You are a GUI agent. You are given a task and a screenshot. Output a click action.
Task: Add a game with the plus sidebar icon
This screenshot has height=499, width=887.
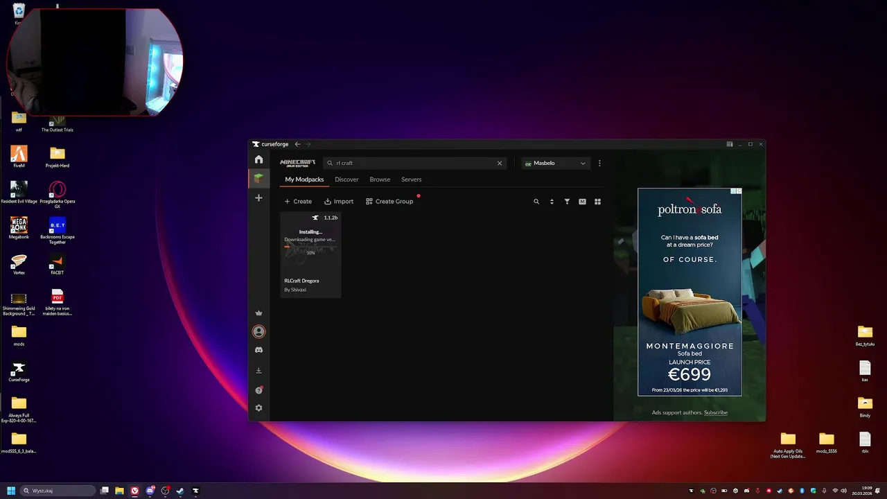tap(258, 198)
